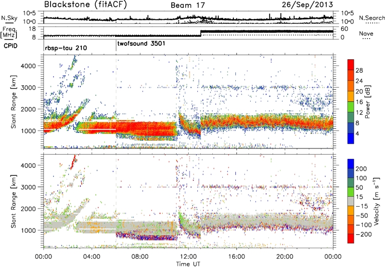Screen dimensions: 385x267
Task: Pick the red top segment of Power color bar
Action: pyautogui.click(x=351, y=65)
